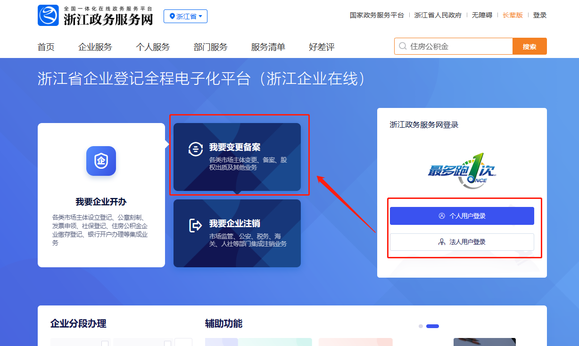Open the 浙江省 region dropdown

185,16
